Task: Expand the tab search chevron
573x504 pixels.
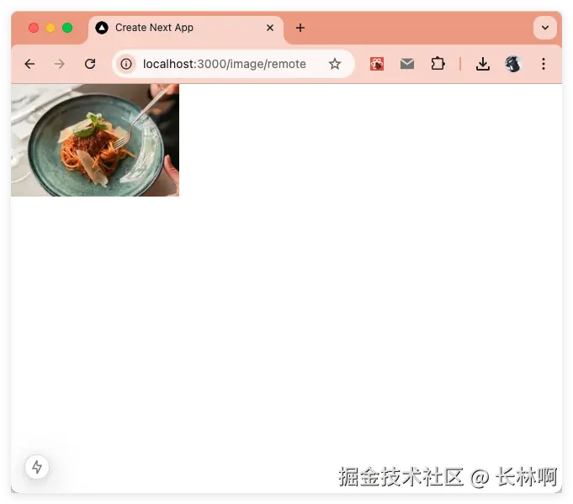Action: 545,28
